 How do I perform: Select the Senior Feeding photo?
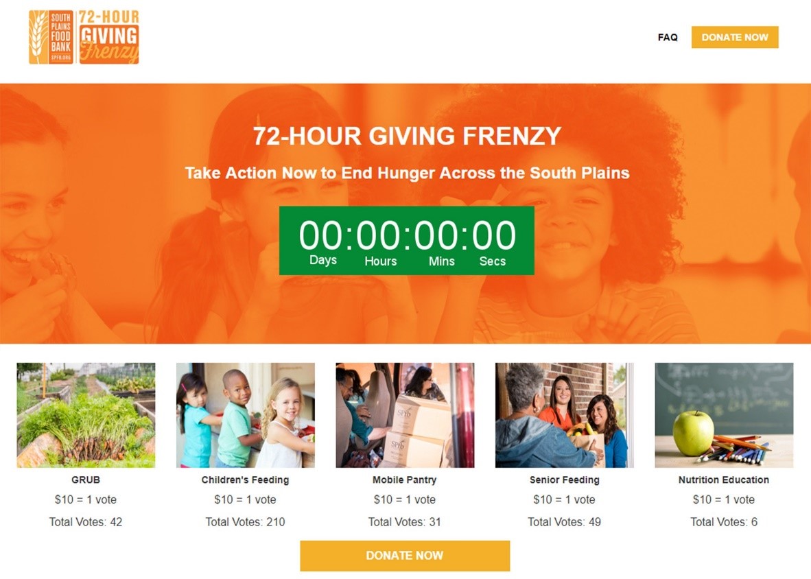[x=564, y=415]
